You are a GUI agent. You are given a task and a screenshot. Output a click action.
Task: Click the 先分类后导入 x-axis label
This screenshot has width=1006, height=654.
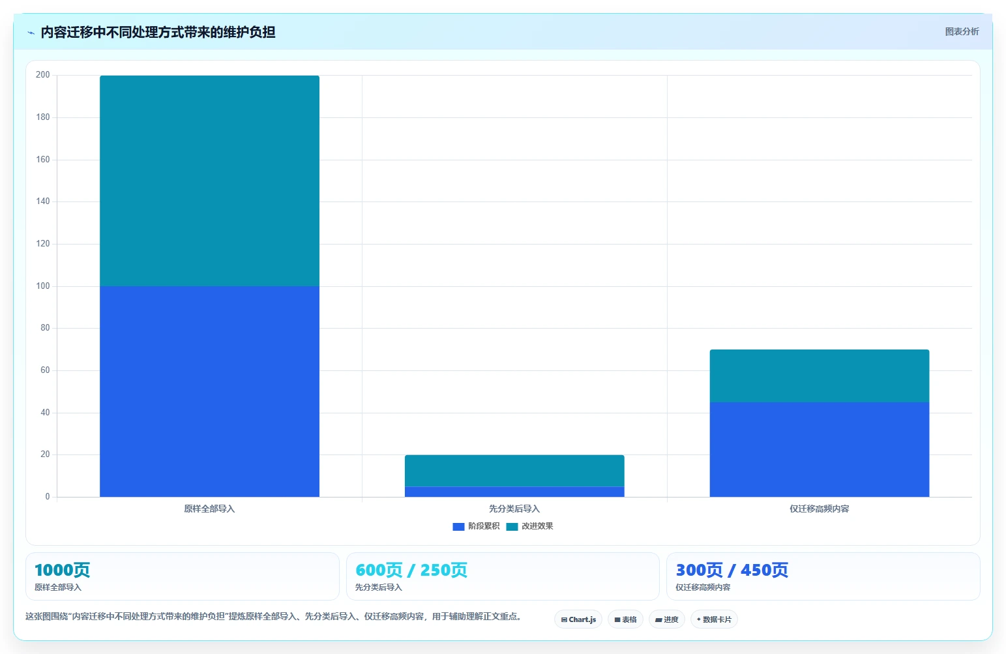[514, 509]
